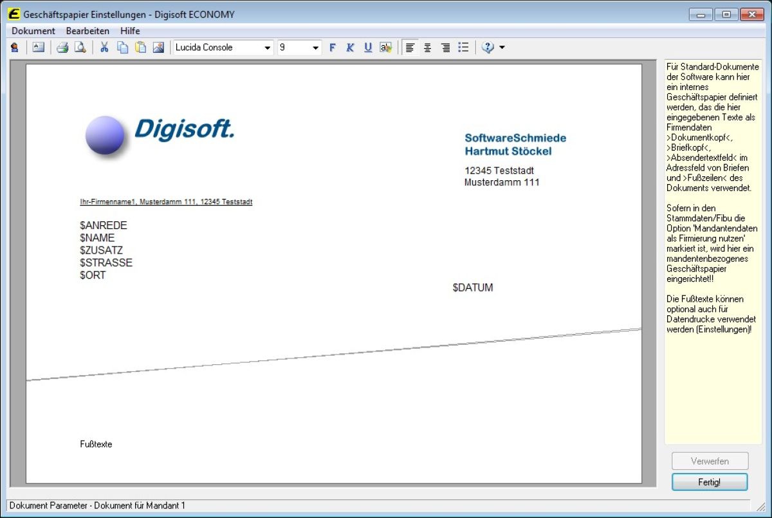
Task: Open the Bearbeiten menu
Action: 87,31
